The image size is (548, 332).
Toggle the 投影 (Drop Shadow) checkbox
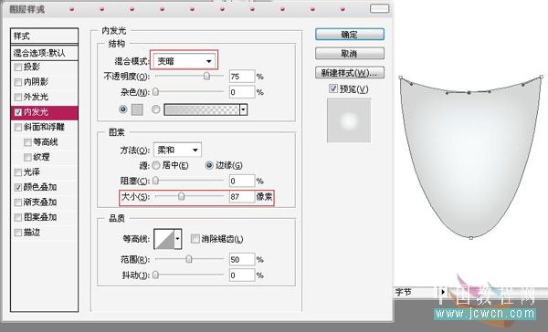[18, 67]
